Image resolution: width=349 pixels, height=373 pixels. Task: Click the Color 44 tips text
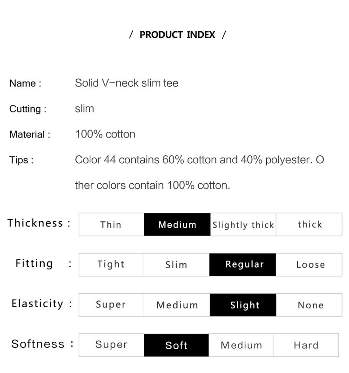tap(200, 173)
